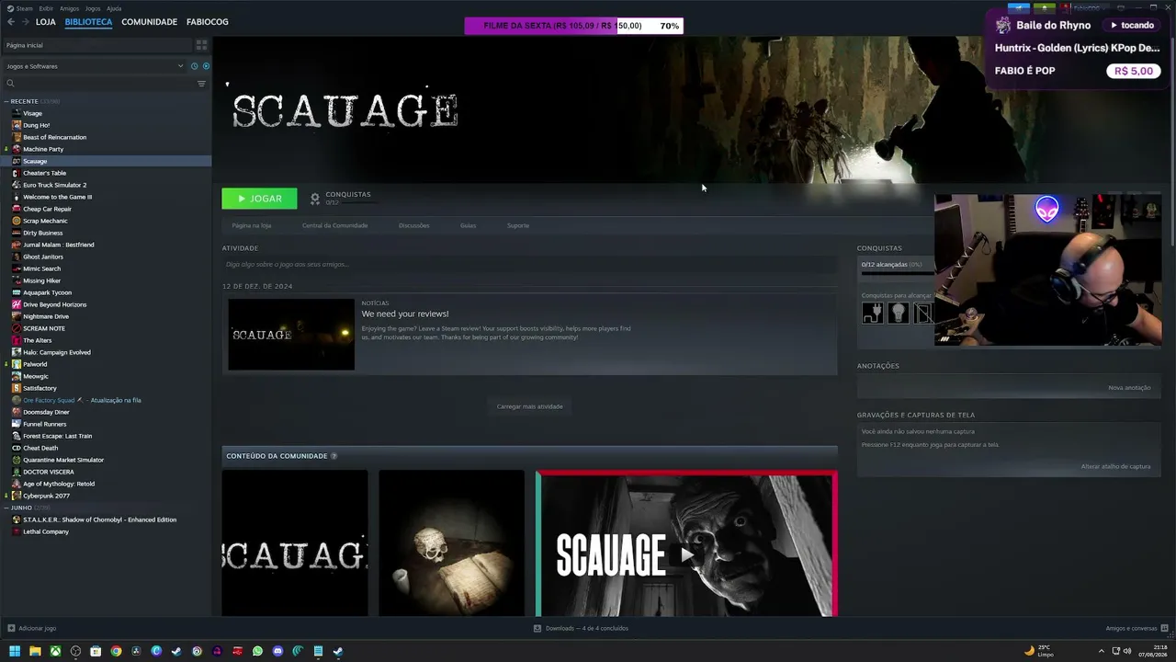
Task: Open the FABIOCOG profile tab
Action: (x=208, y=22)
